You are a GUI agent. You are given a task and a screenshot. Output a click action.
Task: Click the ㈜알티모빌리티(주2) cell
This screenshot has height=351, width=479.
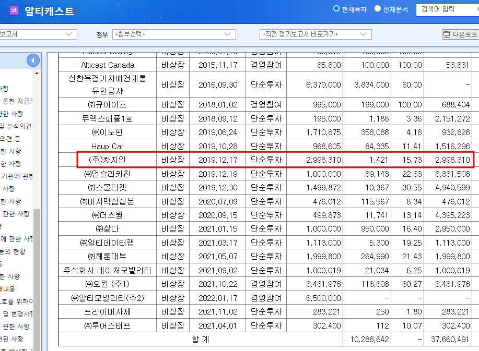[x=108, y=298]
